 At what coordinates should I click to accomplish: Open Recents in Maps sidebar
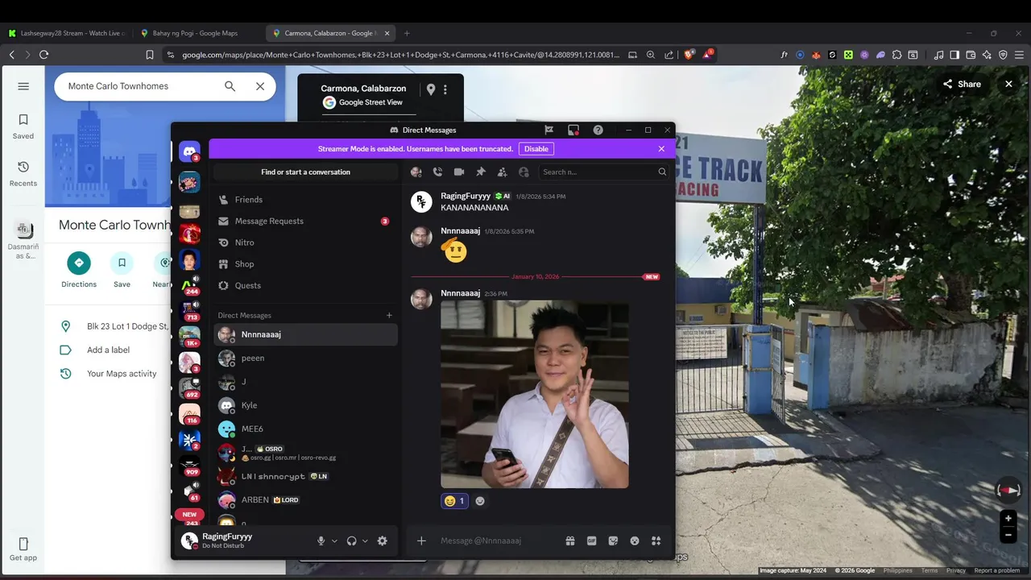pos(23,173)
